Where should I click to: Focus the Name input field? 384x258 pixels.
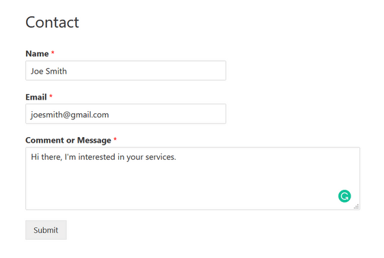[x=126, y=71]
